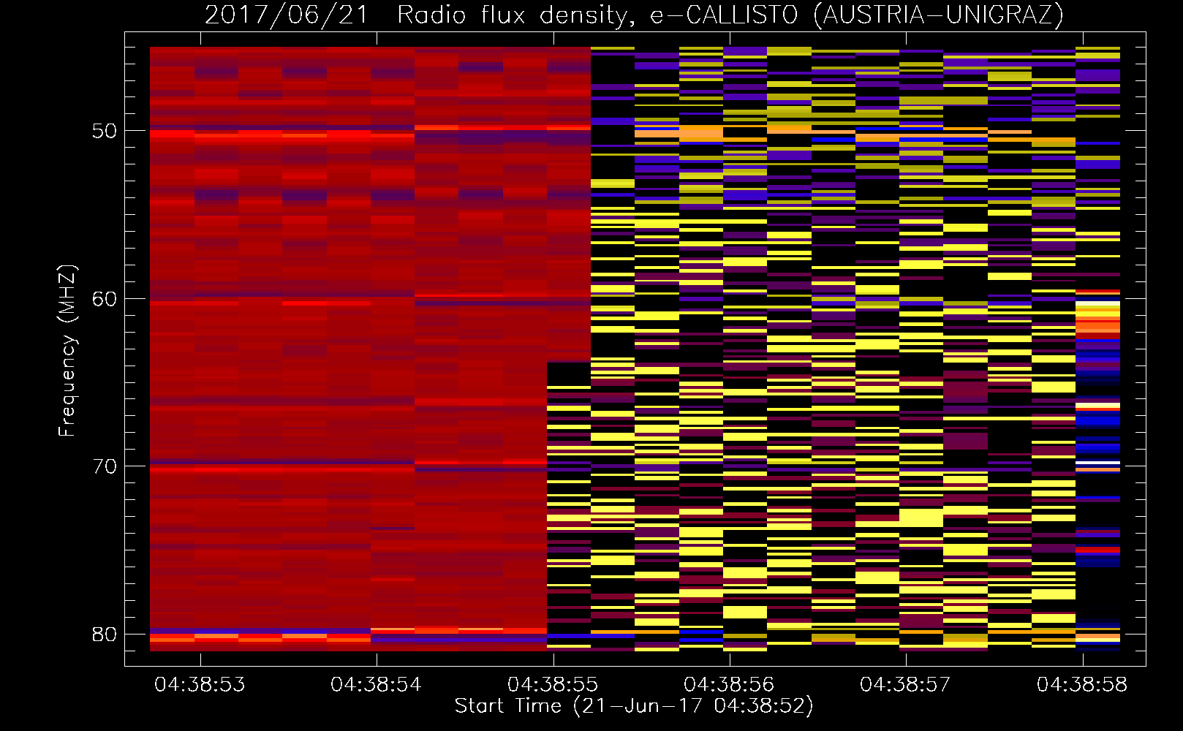Viewport: 1183px width, 731px height.
Task: Click the Start Time axis caption
Action: pyautogui.click(x=634, y=706)
